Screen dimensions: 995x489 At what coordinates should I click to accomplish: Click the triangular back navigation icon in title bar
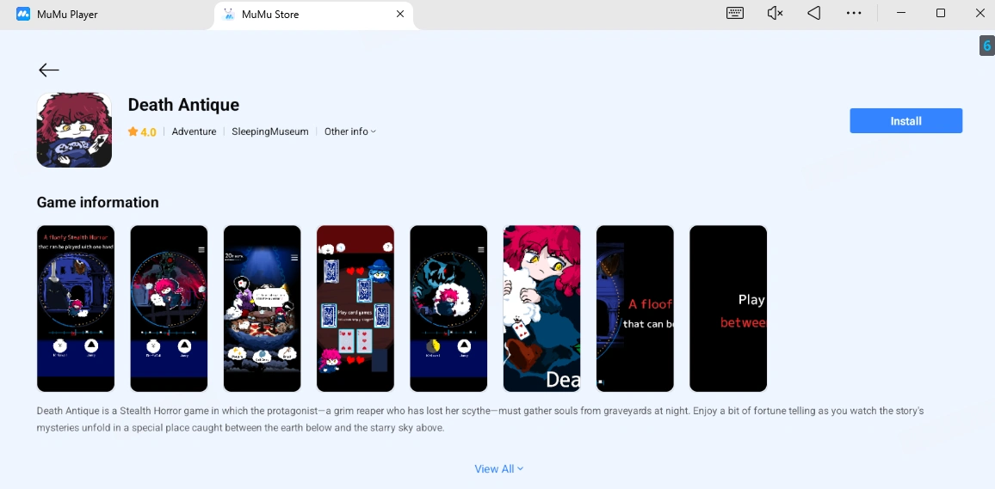[x=814, y=13]
